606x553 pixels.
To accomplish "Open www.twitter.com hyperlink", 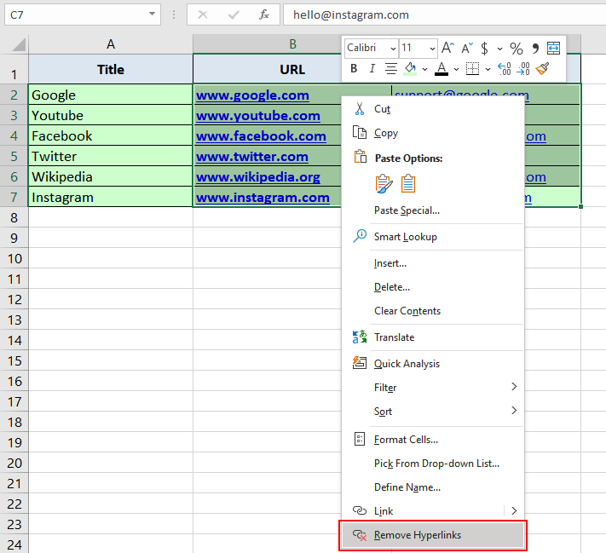I will pyautogui.click(x=252, y=157).
